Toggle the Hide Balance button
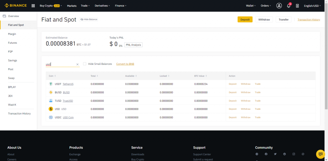 88,19
